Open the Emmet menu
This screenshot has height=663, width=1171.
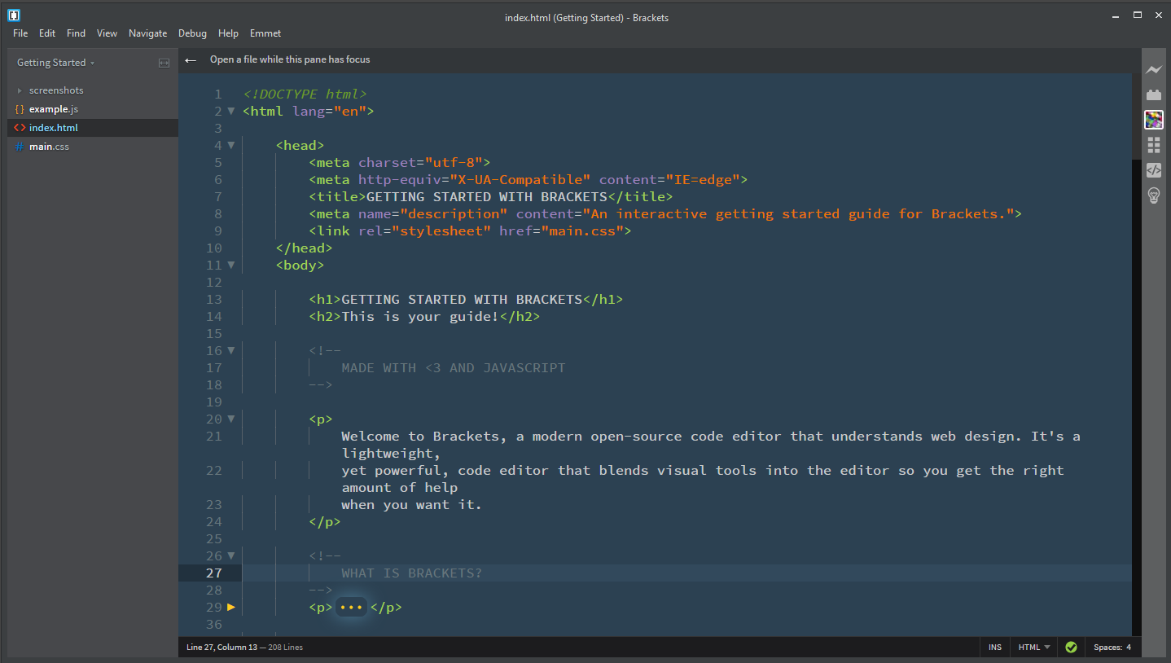(x=265, y=33)
